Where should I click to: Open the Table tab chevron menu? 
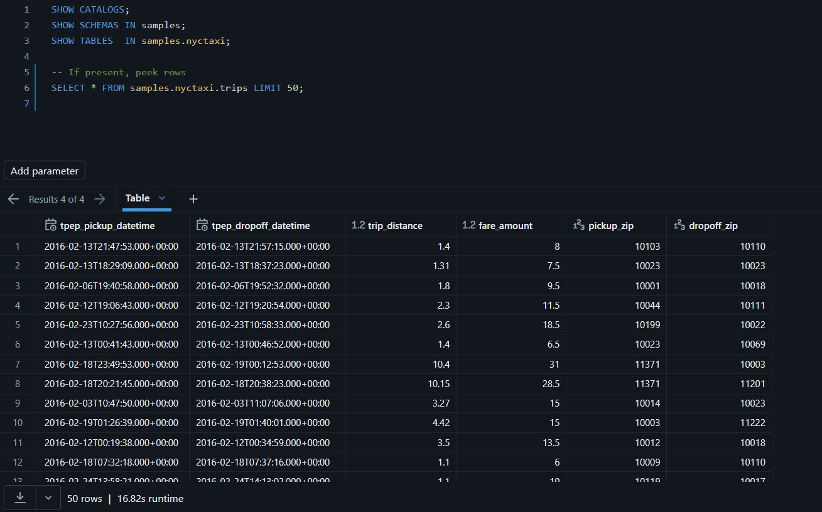(x=162, y=198)
